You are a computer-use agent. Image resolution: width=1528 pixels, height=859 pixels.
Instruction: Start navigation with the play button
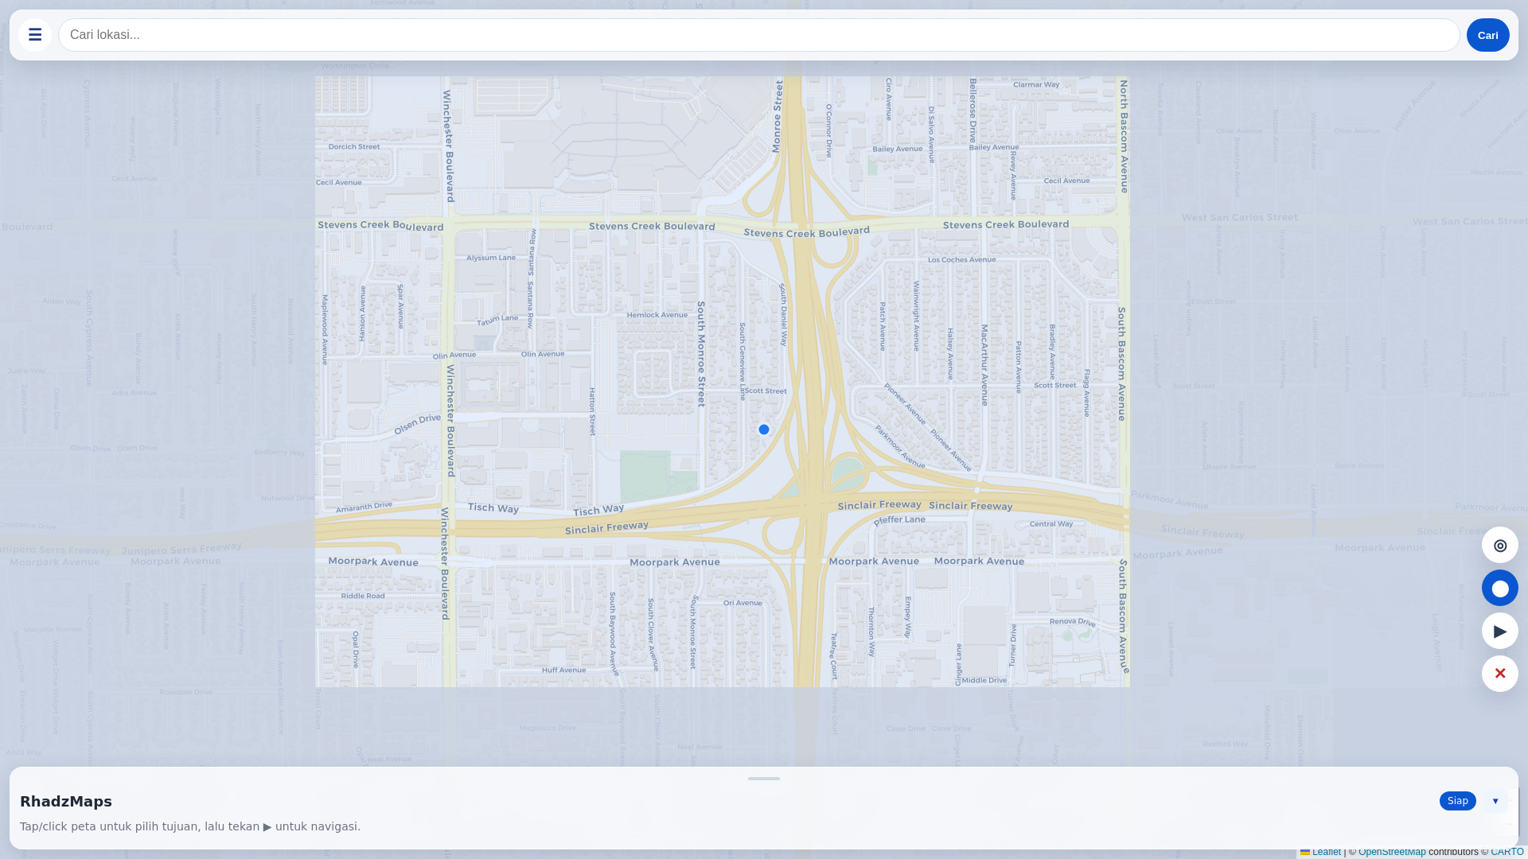[x=1499, y=631]
